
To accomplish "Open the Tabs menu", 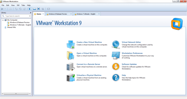I will click(x=23, y=5).
